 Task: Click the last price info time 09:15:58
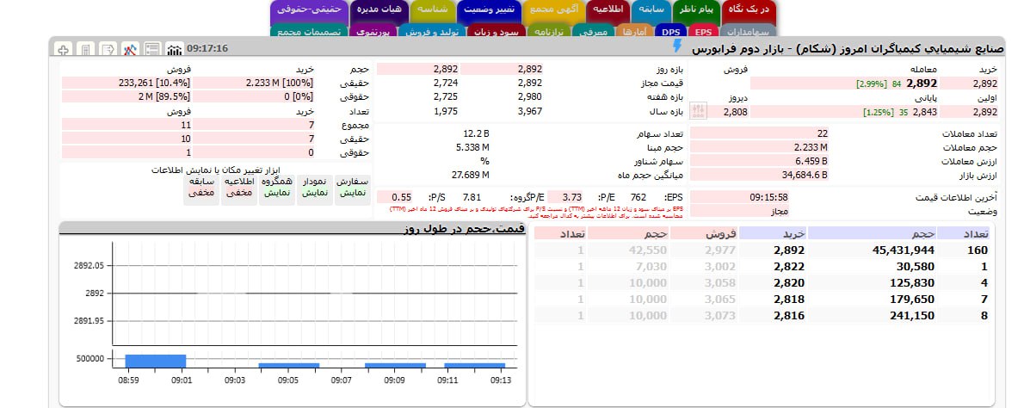point(768,196)
